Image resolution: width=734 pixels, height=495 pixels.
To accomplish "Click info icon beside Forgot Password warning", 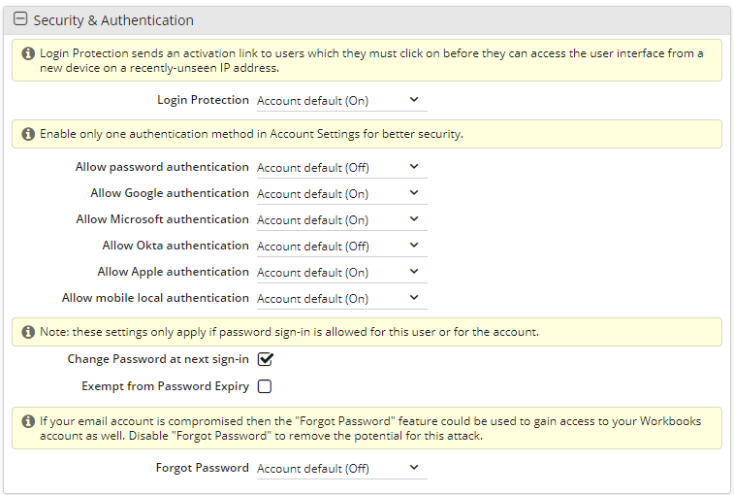I will click(x=28, y=421).
